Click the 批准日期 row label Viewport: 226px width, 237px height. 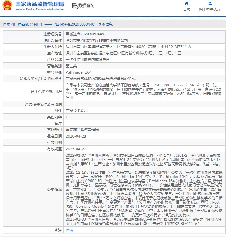point(54,136)
